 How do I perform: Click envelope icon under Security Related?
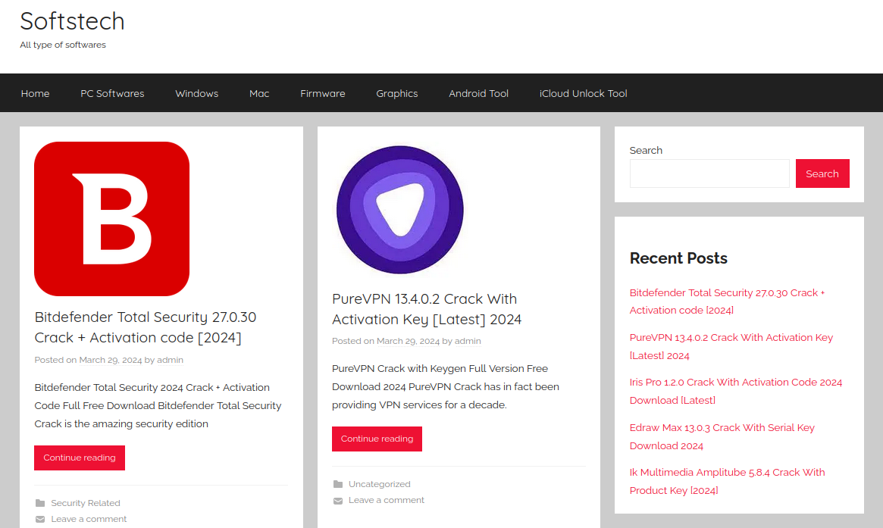click(x=40, y=519)
